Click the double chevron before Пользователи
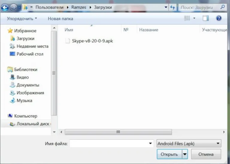 click(31, 7)
